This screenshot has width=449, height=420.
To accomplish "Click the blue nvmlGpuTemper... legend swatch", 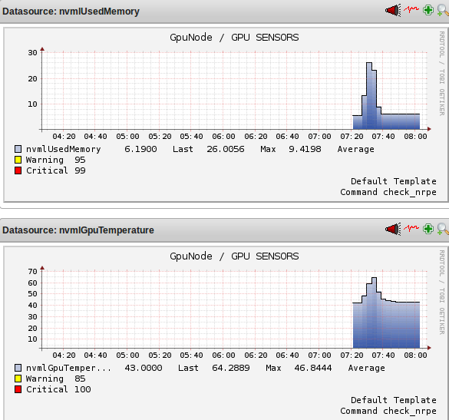I will tap(18, 368).
